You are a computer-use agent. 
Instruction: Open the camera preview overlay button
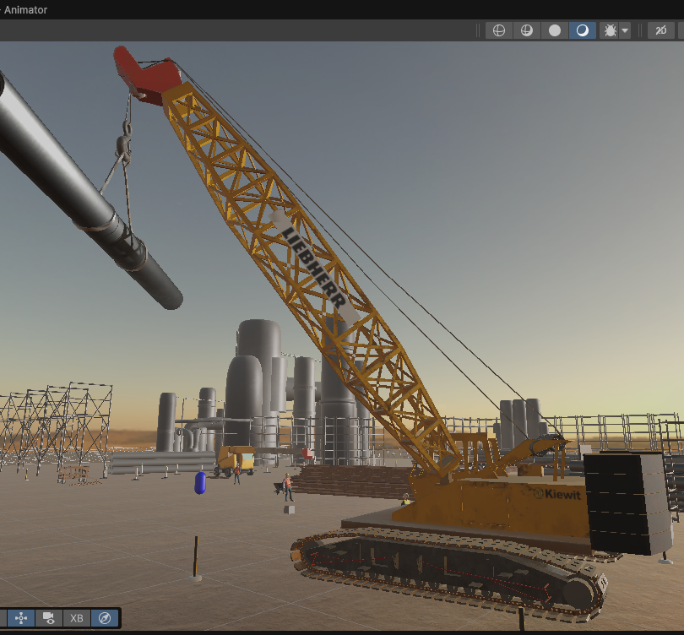pyautogui.click(x=48, y=618)
